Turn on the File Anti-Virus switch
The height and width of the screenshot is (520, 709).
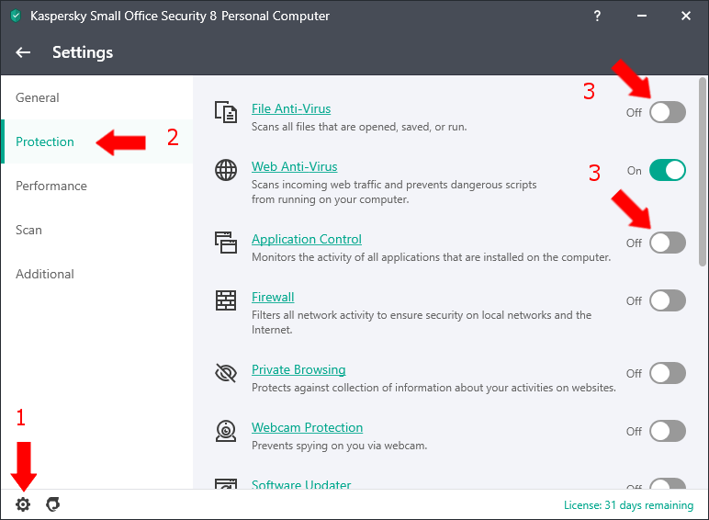point(668,112)
